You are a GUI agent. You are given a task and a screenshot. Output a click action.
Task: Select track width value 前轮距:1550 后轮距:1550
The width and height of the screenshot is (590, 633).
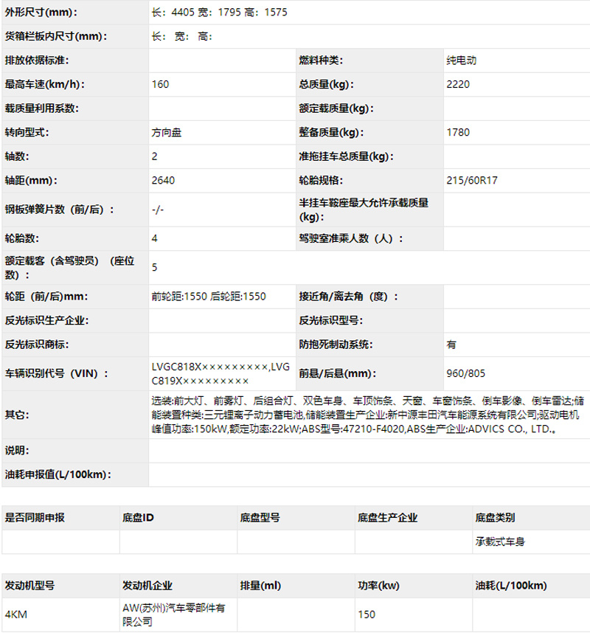(209, 297)
